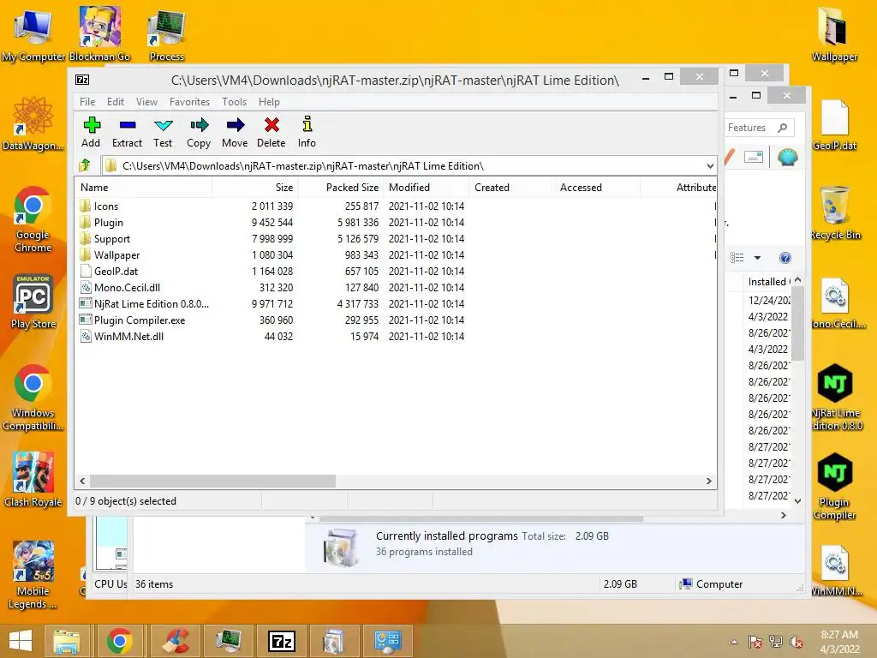Select NjRat Lime Edition 0.8.0 file row

click(395, 303)
